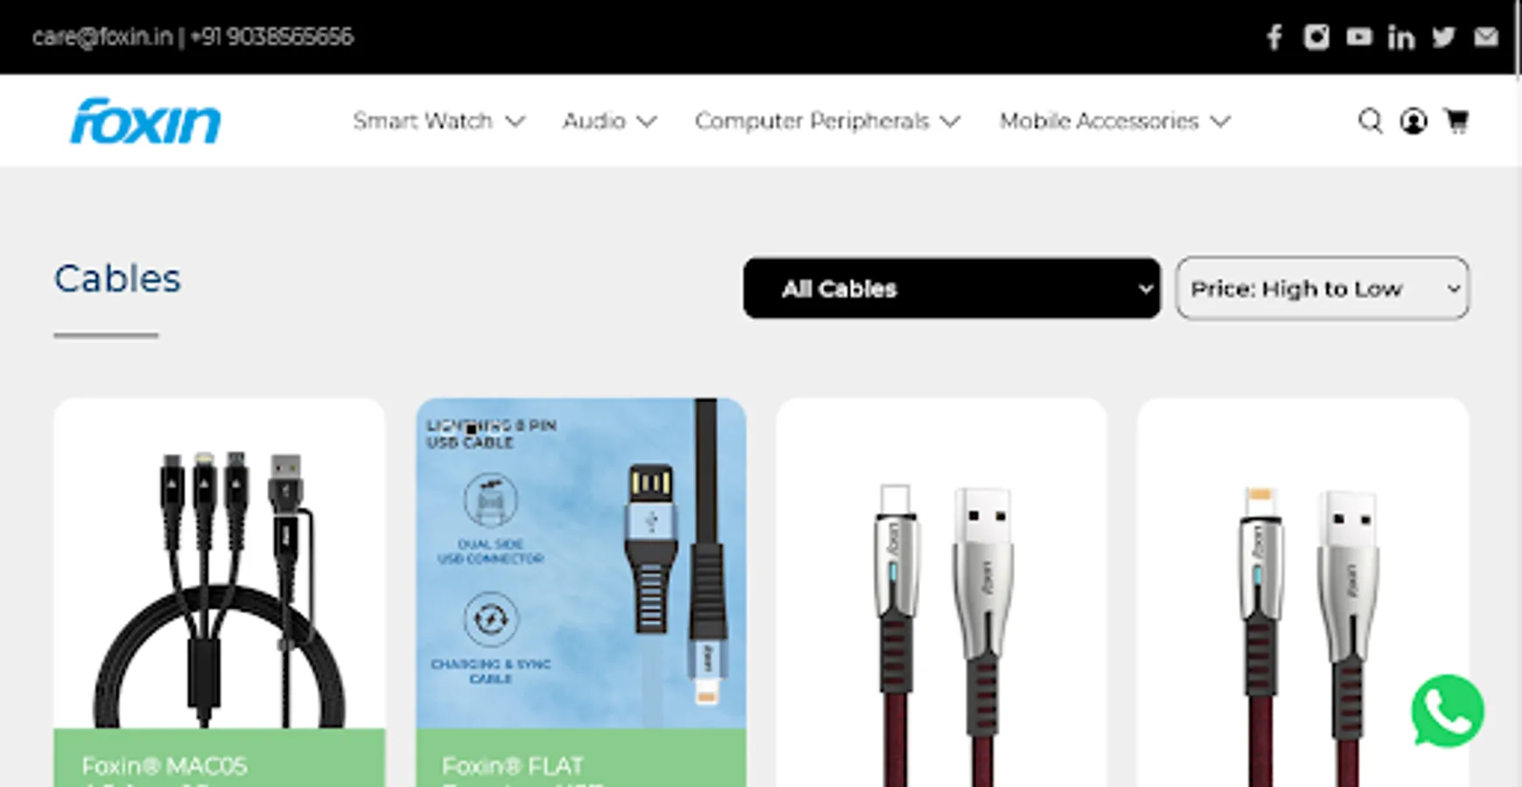Open the Instagram social icon

pyautogui.click(x=1316, y=37)
